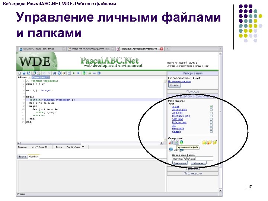Click red delete file icon under Операции

[x=170, y=142]
